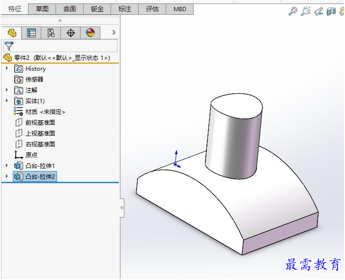The height and width of the screenshot is (280, 345).
Task: Switch to the 草图 tab
Action: coord(42,9)
